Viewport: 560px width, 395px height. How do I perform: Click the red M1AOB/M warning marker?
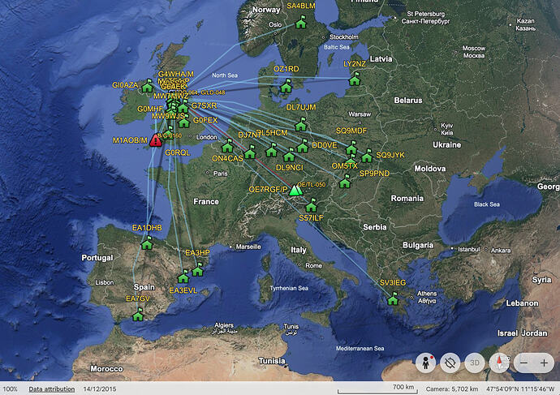point(156,140)
